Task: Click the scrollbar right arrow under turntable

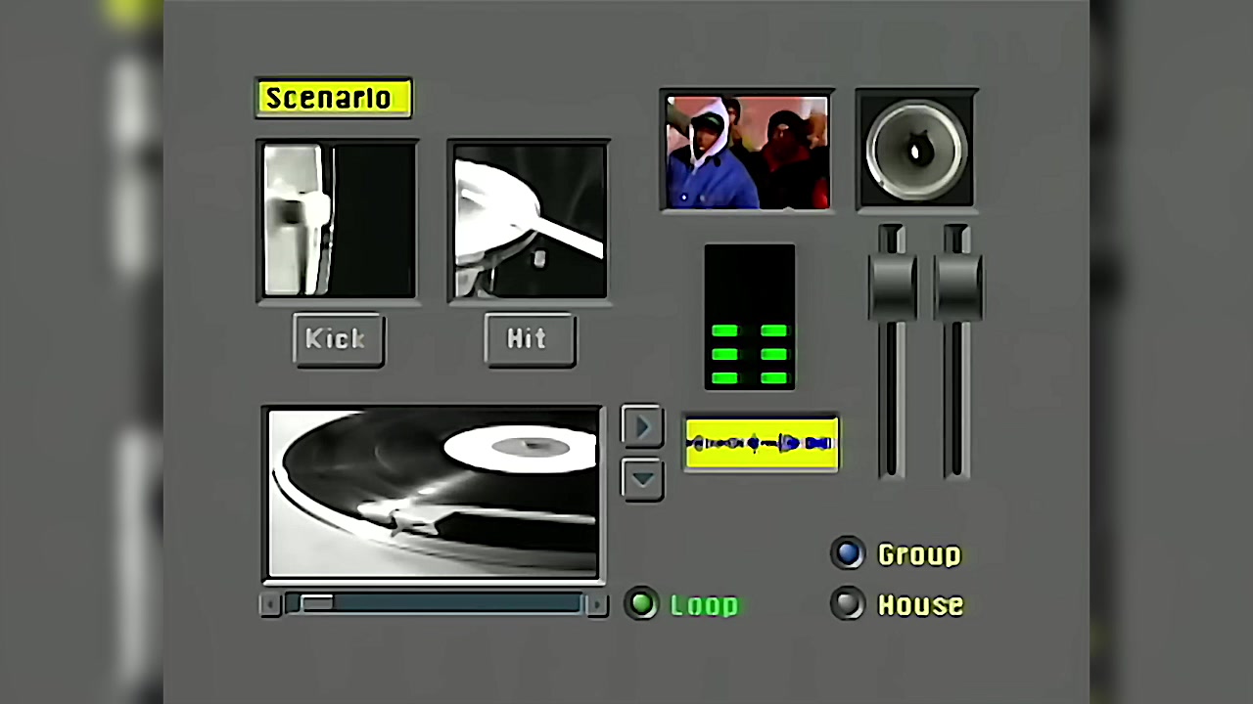Action: click(x=595, y=605)
